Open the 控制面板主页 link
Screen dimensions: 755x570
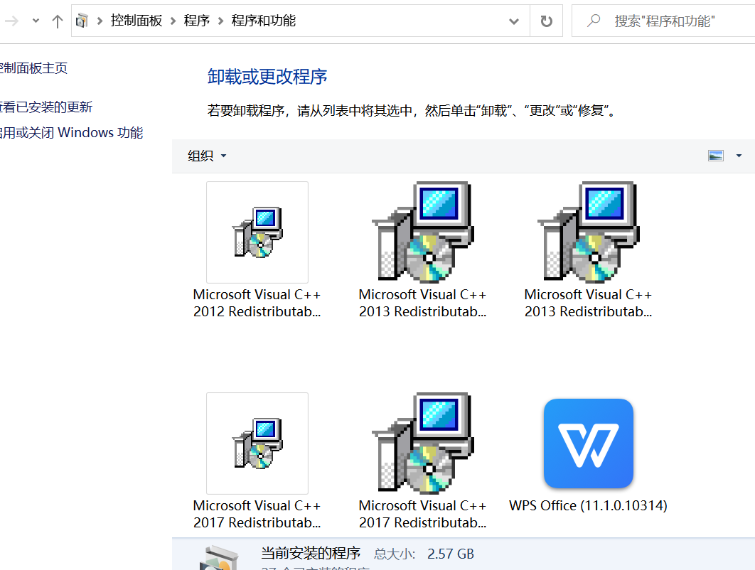(33, 68)
